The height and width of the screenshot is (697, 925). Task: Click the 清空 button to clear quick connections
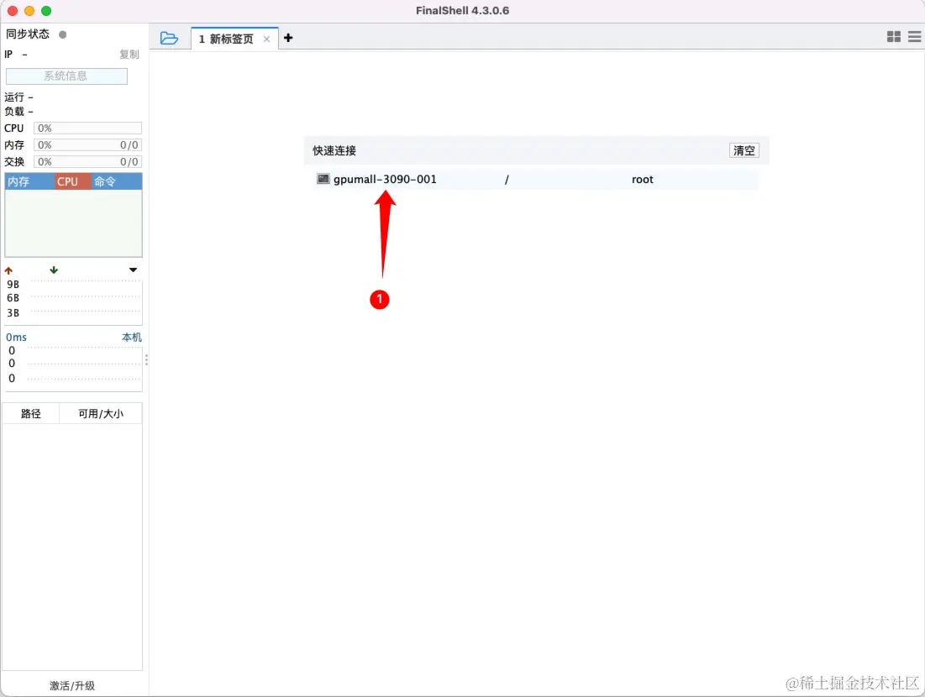pos(744,150)
